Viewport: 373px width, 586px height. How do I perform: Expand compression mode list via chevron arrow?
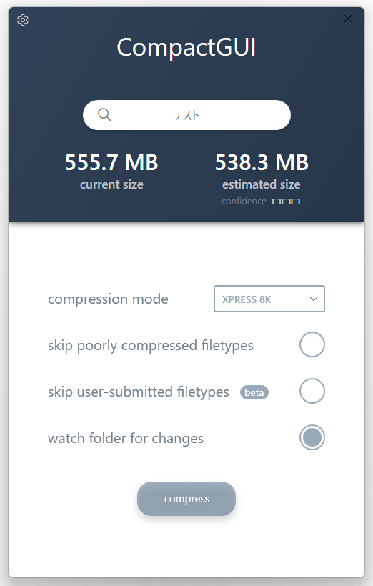click(314, 299)
